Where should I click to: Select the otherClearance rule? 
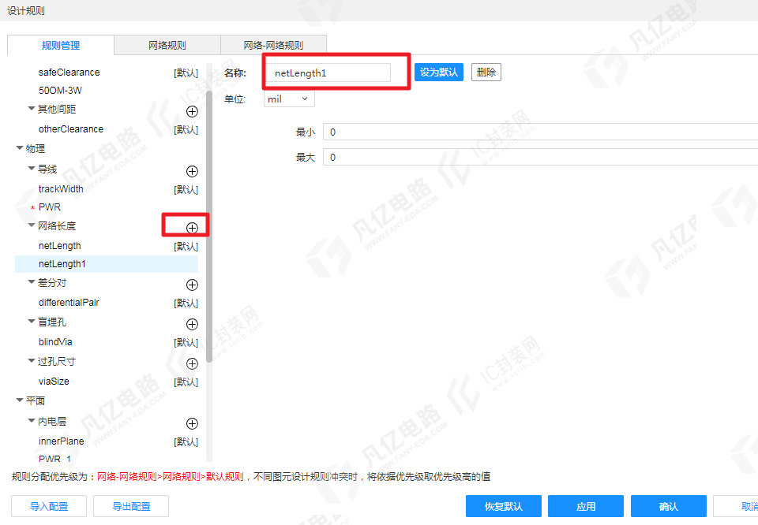pyautogui.click(x=71, y=128)
